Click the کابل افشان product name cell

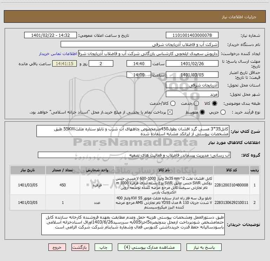pos(164,185)
